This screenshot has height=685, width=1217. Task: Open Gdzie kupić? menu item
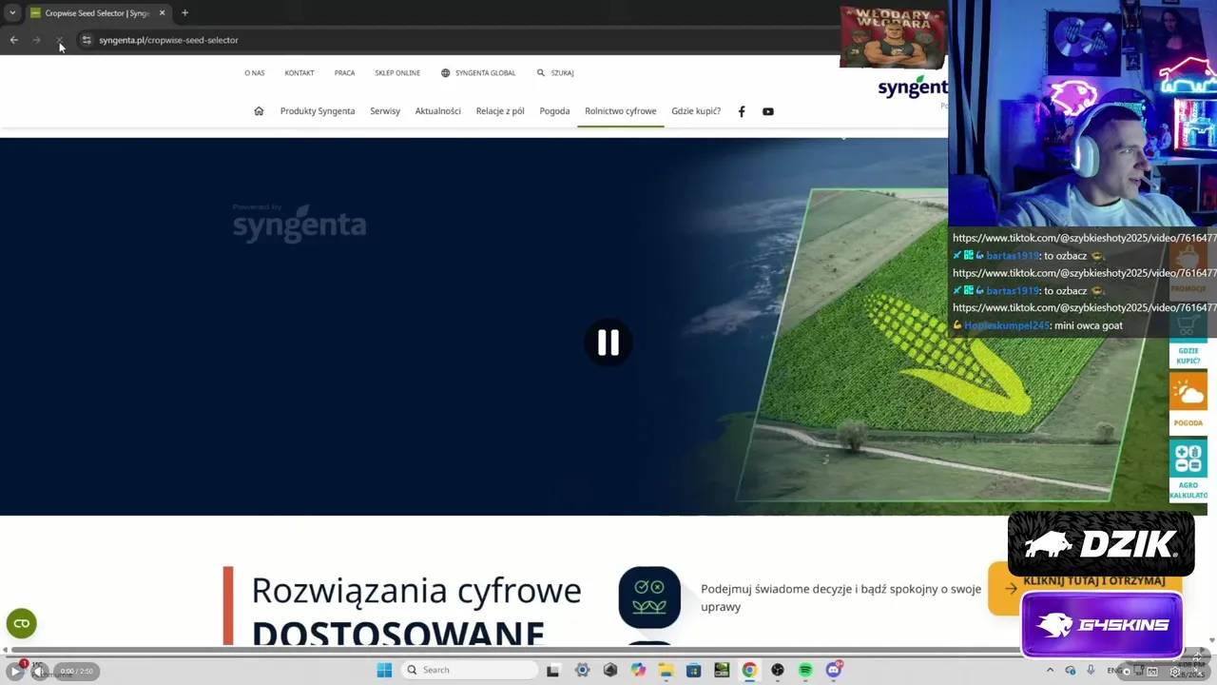[x=696, y=111]
